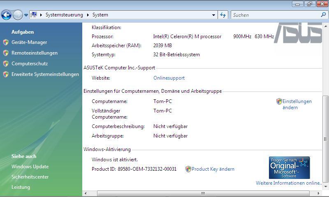
Task: Close the System window
Action: tap(322, 4)
